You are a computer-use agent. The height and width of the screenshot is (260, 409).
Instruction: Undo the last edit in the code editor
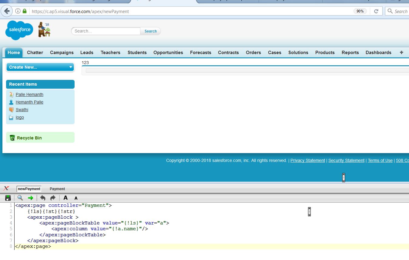pyautogui.click(x=43, y=198)
